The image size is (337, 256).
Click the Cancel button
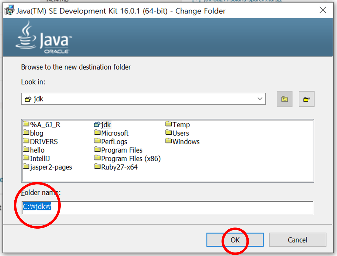pos(297,240)
